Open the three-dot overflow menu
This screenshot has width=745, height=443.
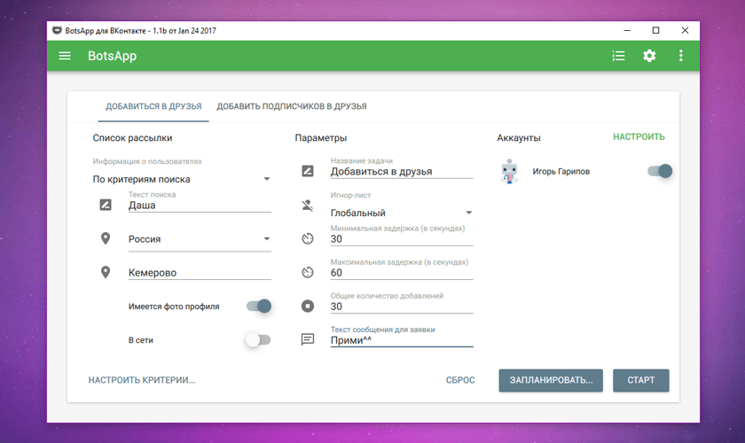(x=681, y=56)
